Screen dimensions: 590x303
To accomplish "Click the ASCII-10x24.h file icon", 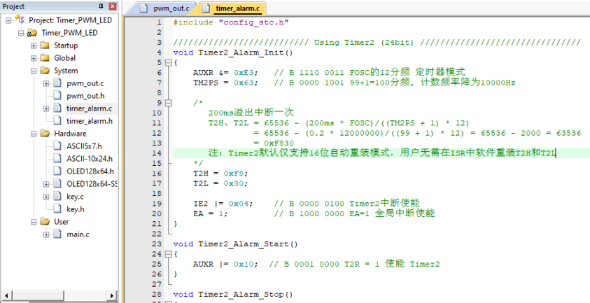I will pyautogui.click(x=57, y=158).
